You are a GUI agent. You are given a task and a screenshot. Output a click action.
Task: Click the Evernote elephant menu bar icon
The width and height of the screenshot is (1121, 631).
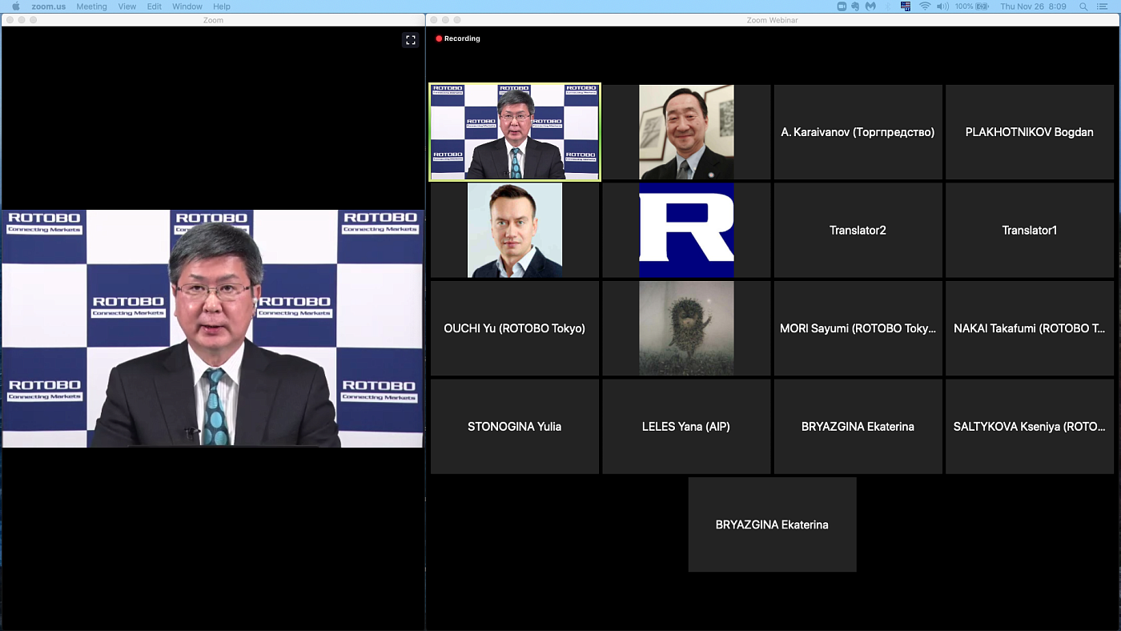click(x=856, y=6)
